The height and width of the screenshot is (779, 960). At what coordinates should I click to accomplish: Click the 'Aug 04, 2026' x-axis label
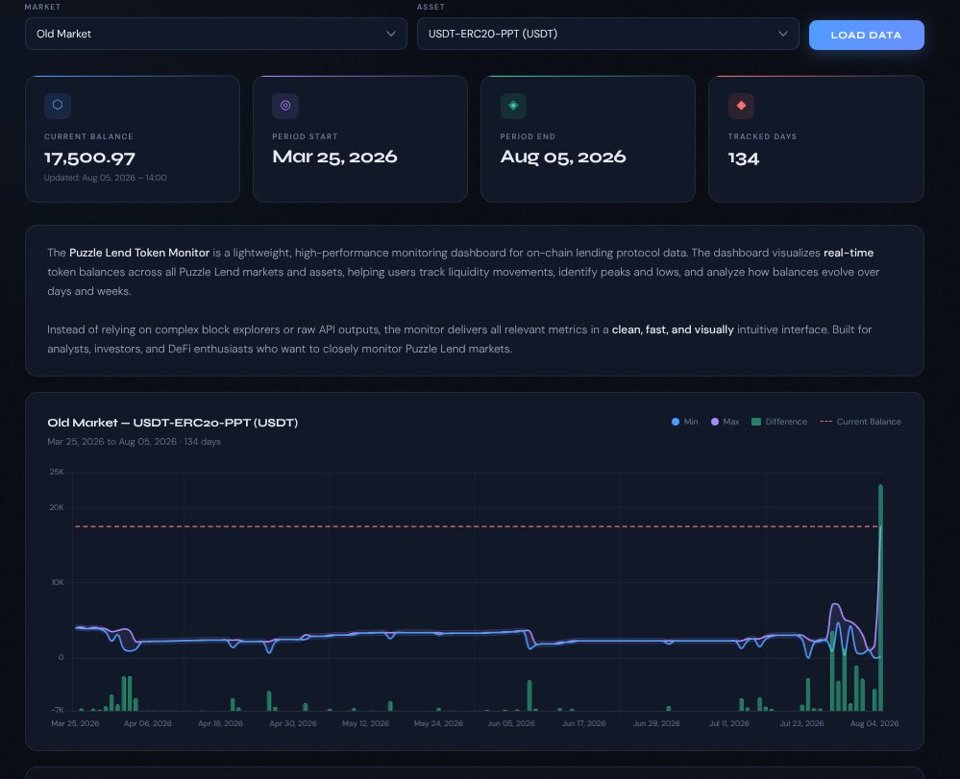click(874, 723)
